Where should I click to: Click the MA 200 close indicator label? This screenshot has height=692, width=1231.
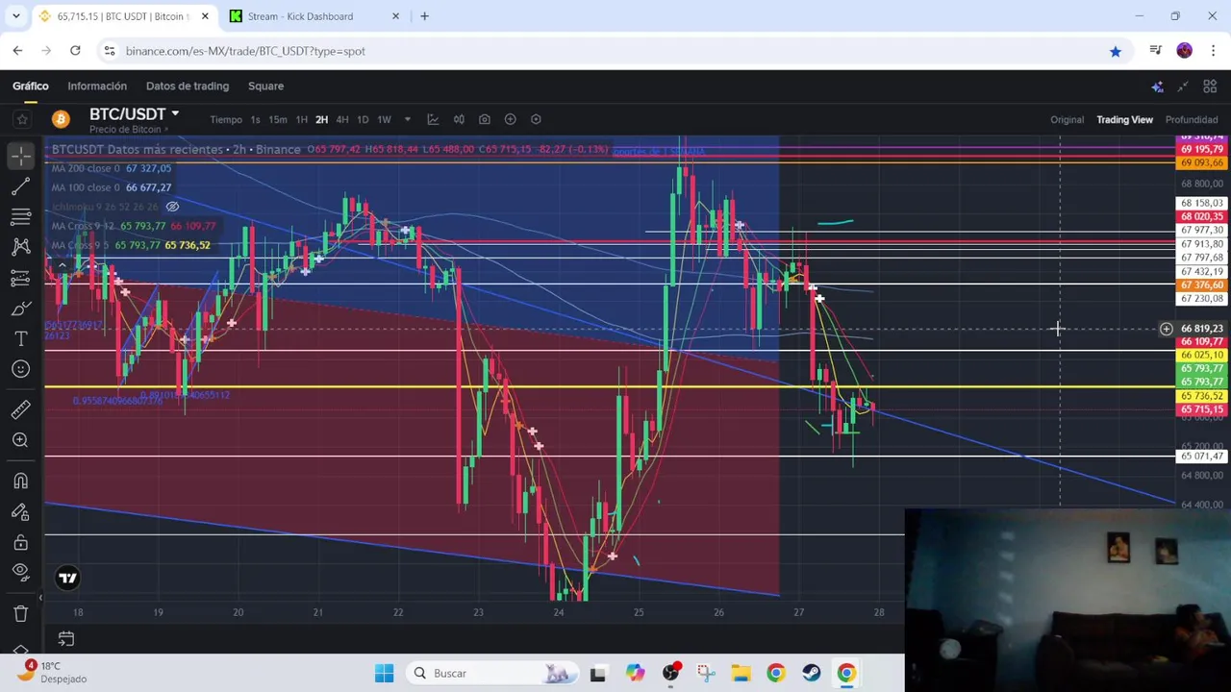86,168
